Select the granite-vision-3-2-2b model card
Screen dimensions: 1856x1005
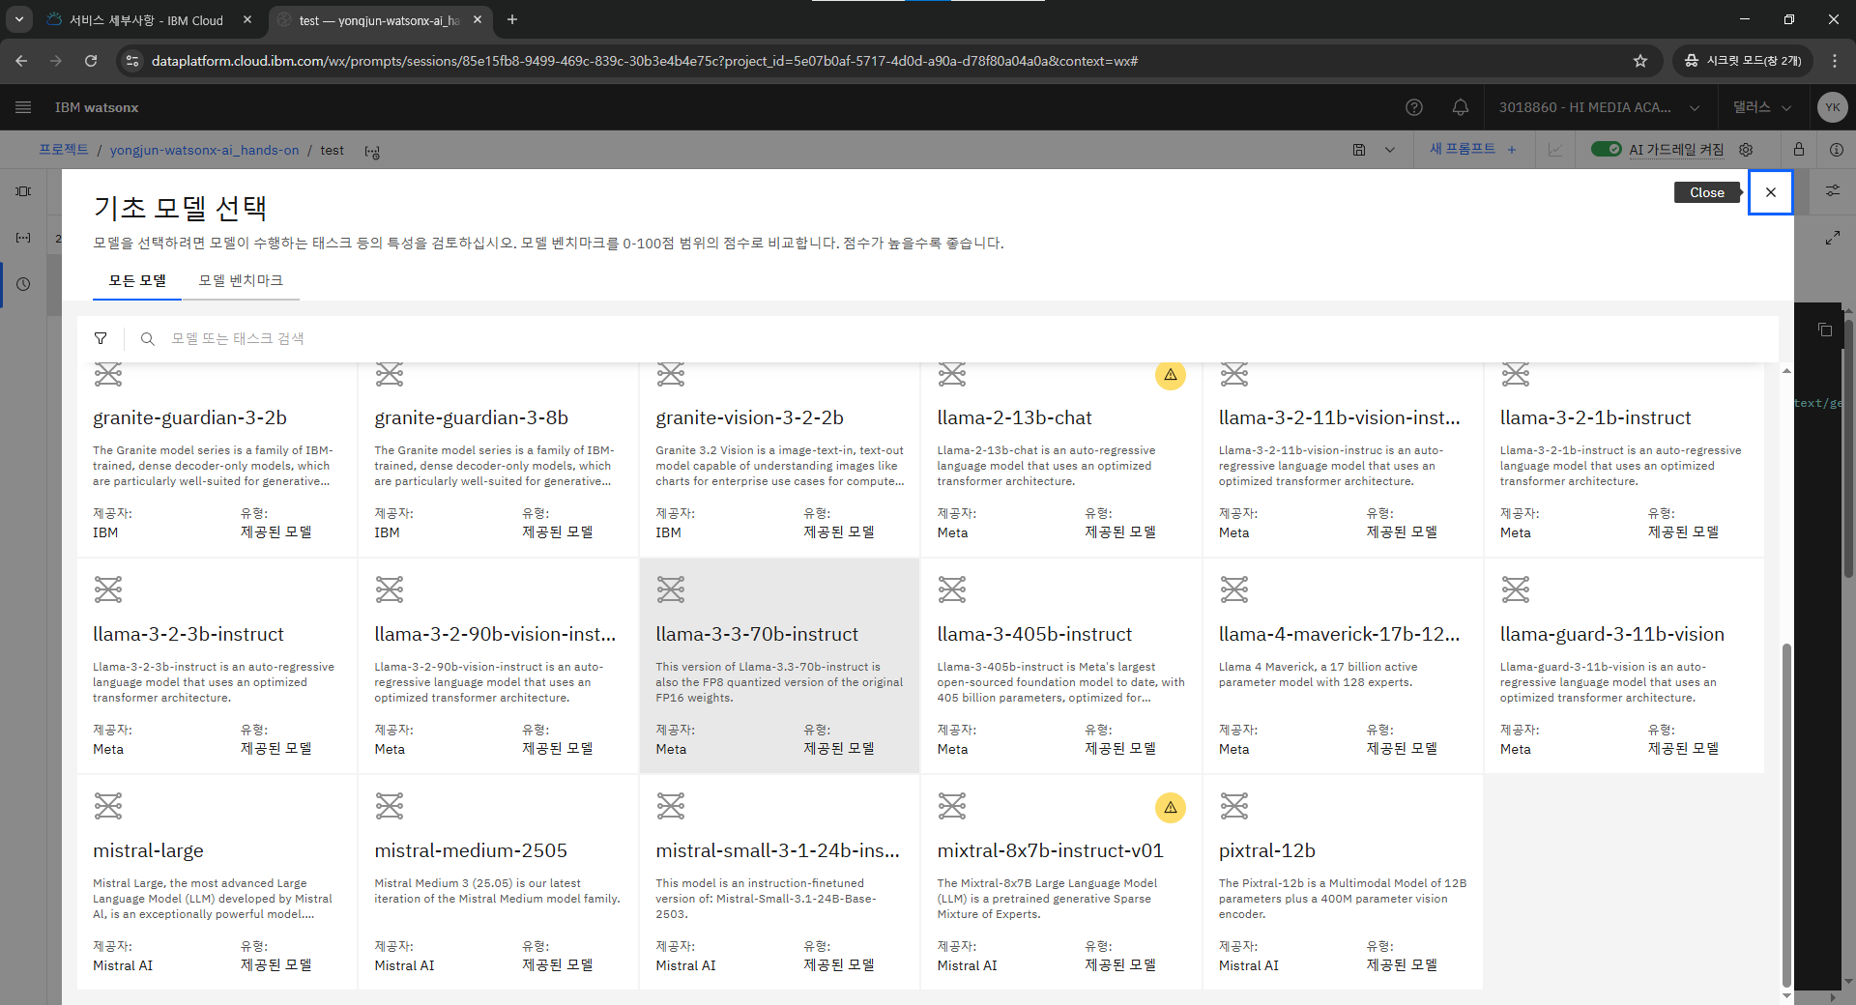(x=780, y=460)
